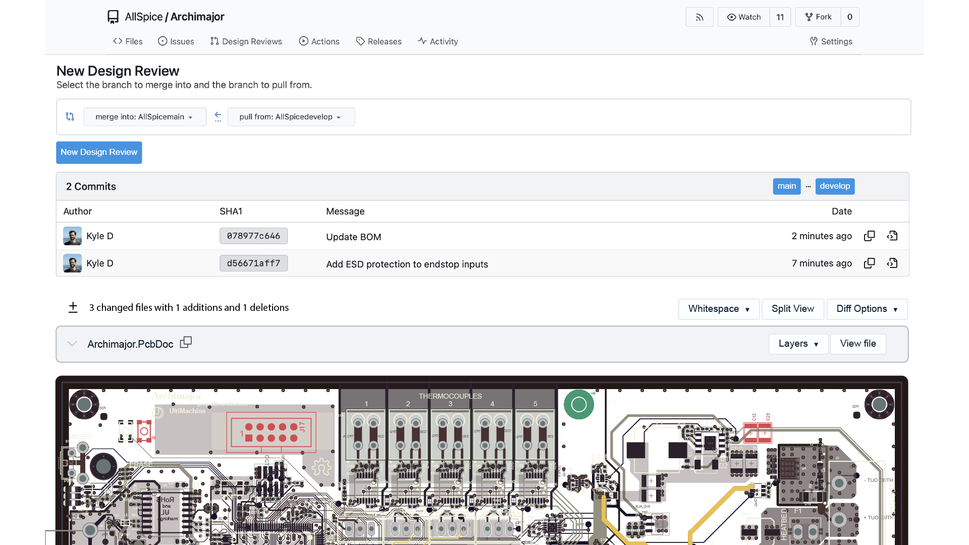The height and width of the screenshot is (545, 969).
Task: Open commit 078977c646 link
Action: pyautogui.click(x=253, y=236)
